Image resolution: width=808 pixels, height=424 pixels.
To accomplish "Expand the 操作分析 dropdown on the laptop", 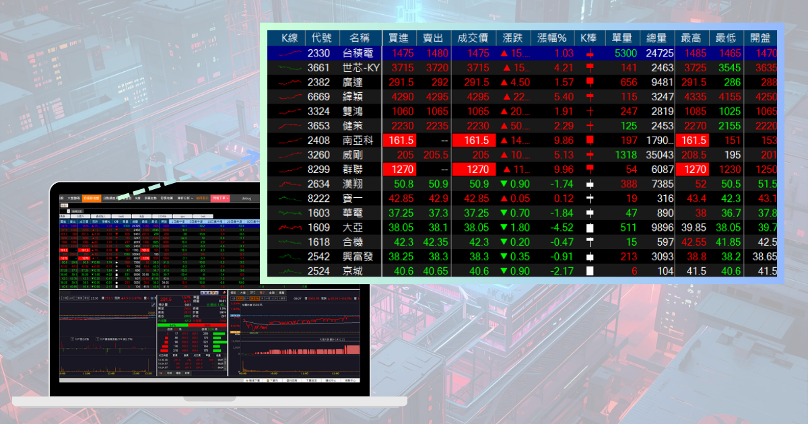I will 185,199.
